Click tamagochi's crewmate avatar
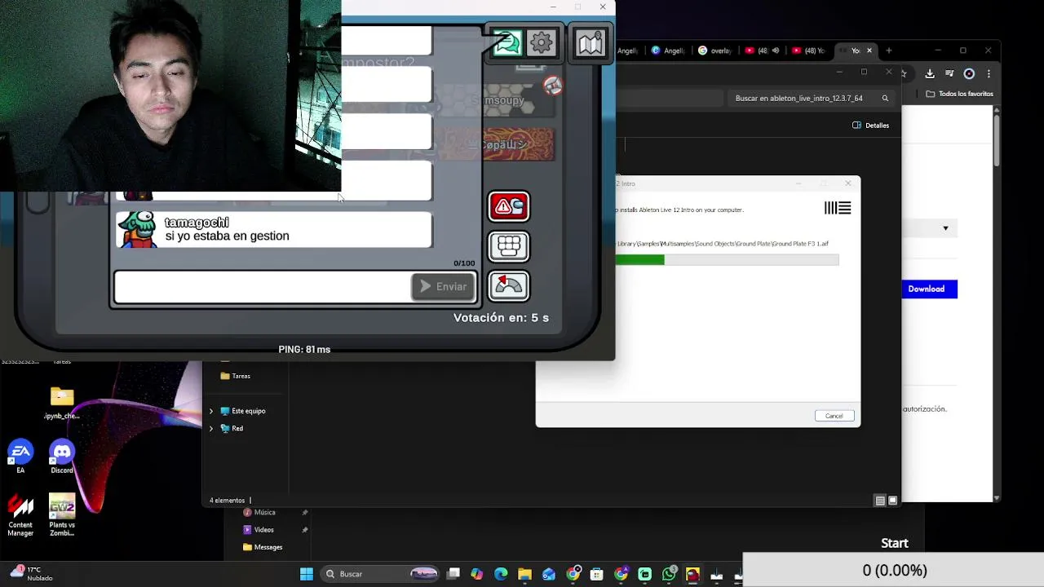1044x587 pixels. [136, 230]
